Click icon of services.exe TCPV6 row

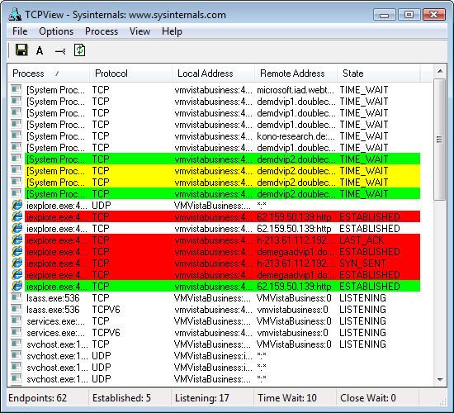point(17,332)
